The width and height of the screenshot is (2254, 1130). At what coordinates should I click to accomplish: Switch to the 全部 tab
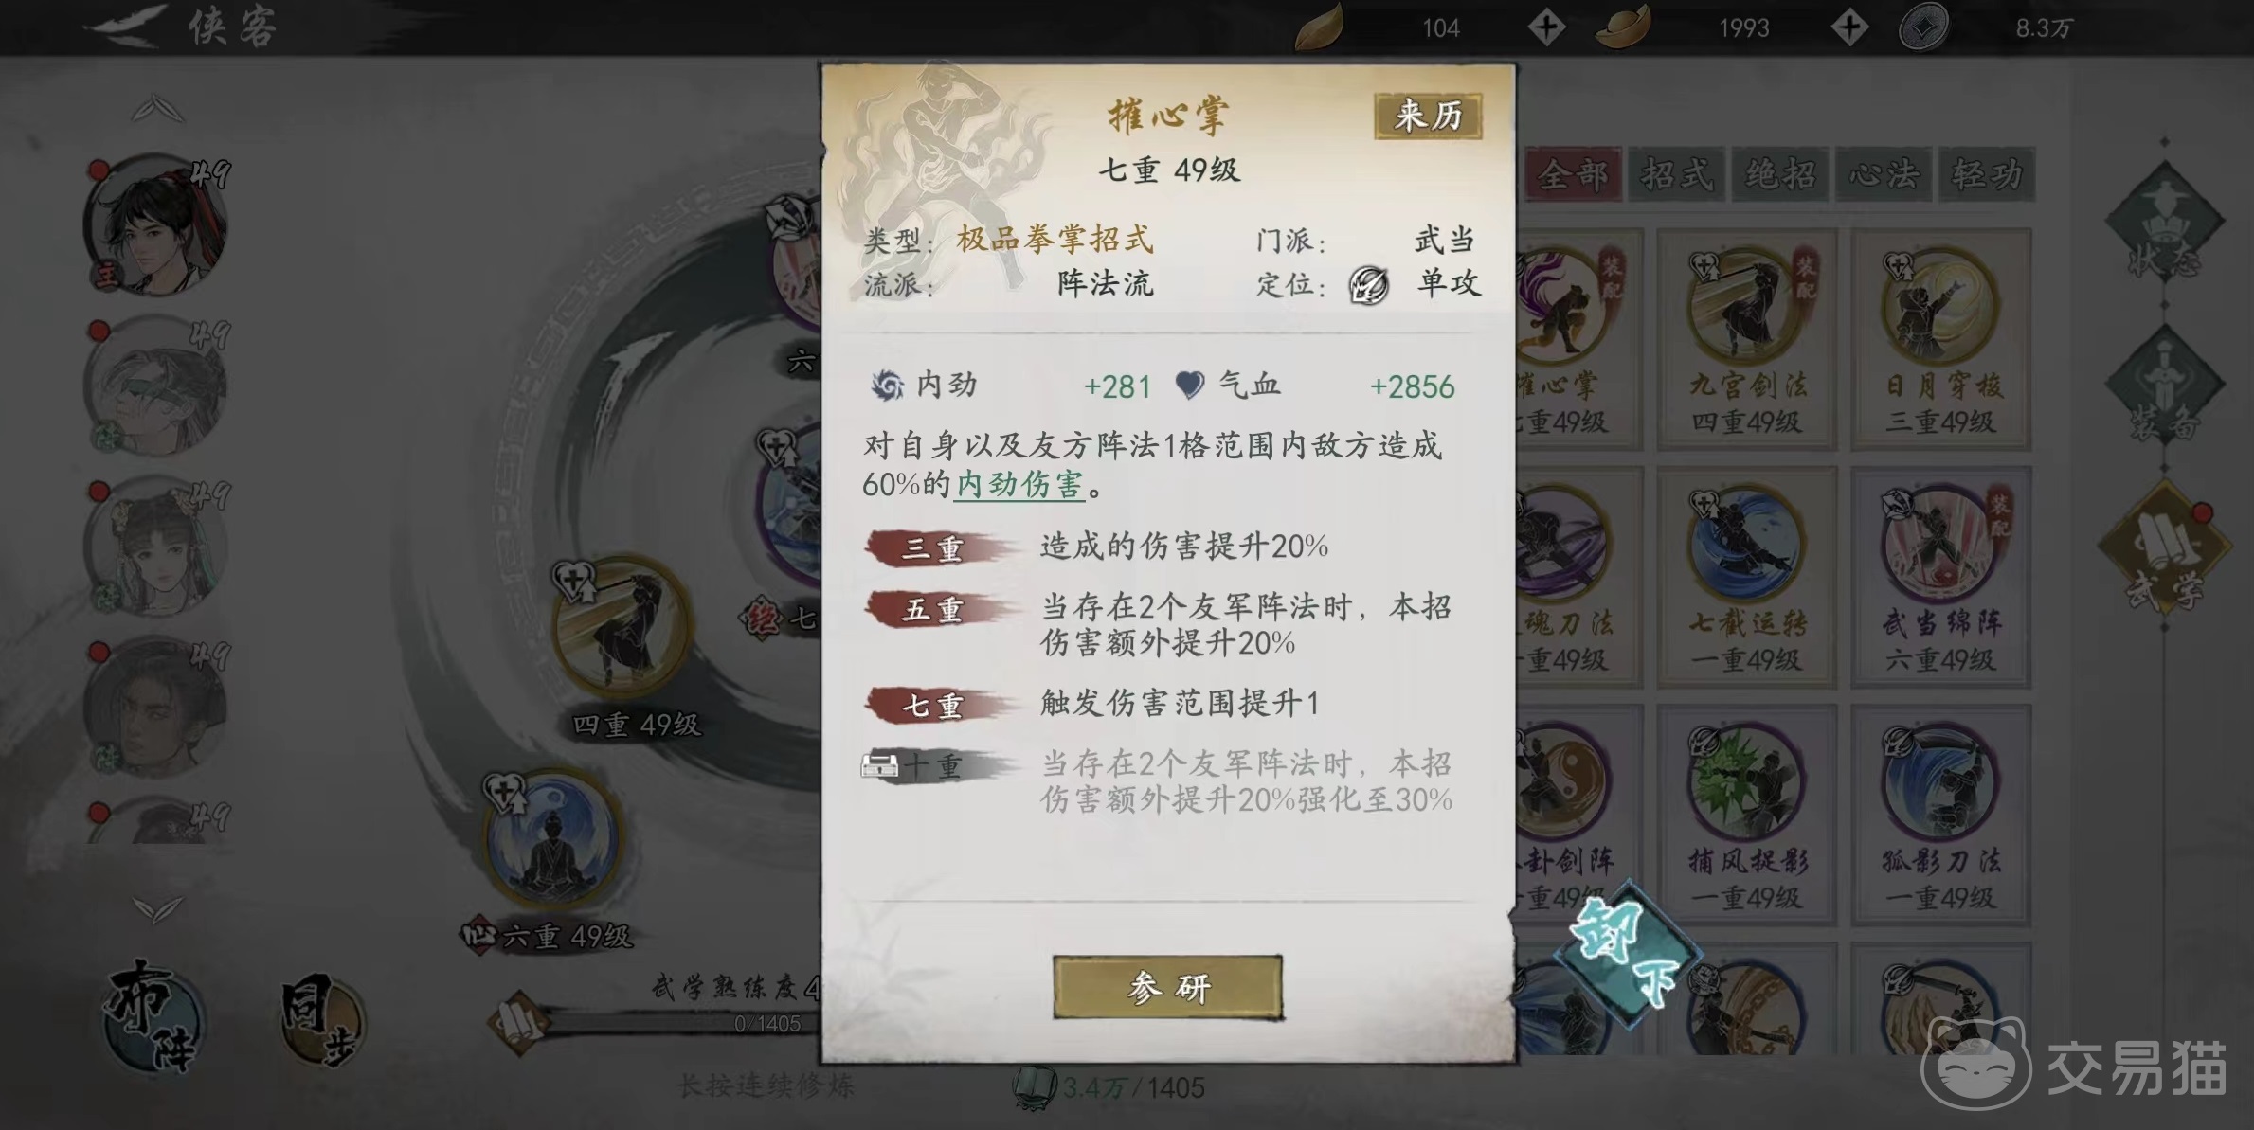(1573, 174)
